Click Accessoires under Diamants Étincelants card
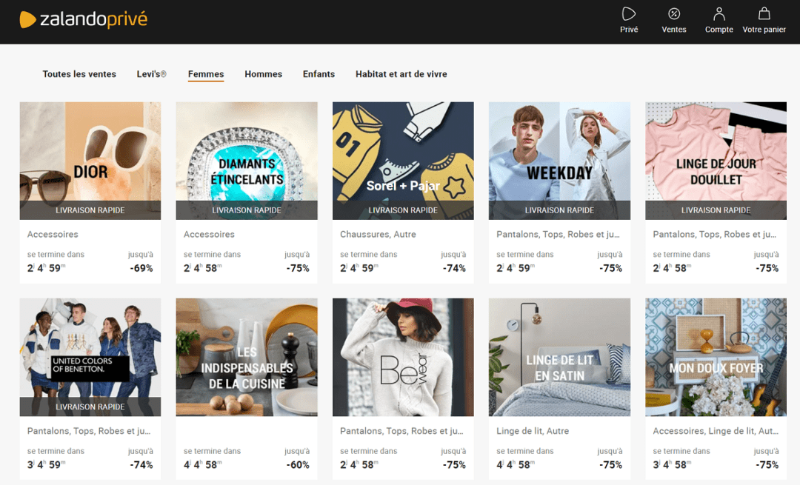Viewport: 800px width, 485px height. click(209, 234)
